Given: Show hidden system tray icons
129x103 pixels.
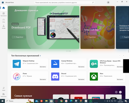Looking at the screenshot, I should [x=105, y=101].
